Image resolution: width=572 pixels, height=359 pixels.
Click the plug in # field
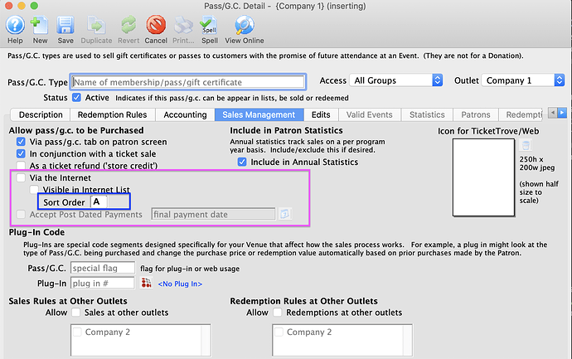[x=103, y=283]
